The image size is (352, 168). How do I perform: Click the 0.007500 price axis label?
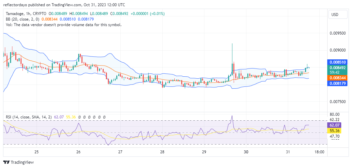pos(337,102)
